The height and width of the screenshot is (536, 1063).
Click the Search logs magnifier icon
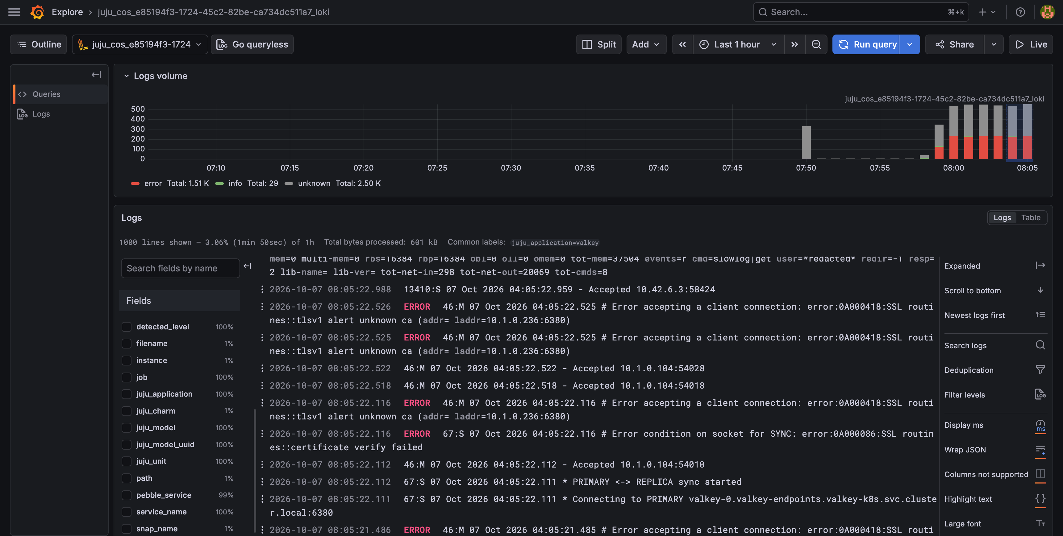tap(1040, 345)
